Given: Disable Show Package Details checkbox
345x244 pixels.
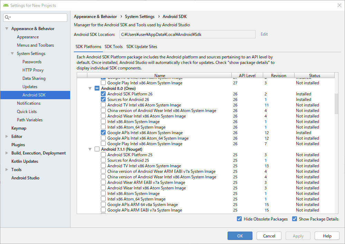Looking at the screenshot, I should [295, 219].
